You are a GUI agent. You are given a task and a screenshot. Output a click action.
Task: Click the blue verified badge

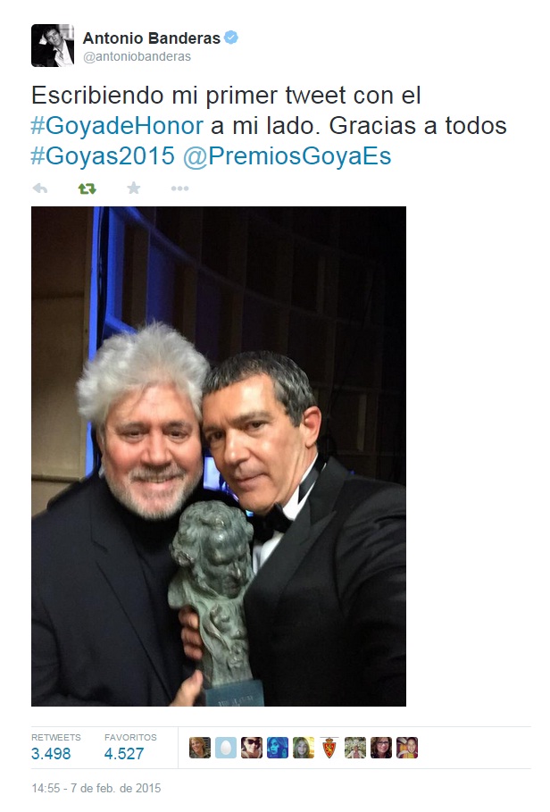coord(230,38)
